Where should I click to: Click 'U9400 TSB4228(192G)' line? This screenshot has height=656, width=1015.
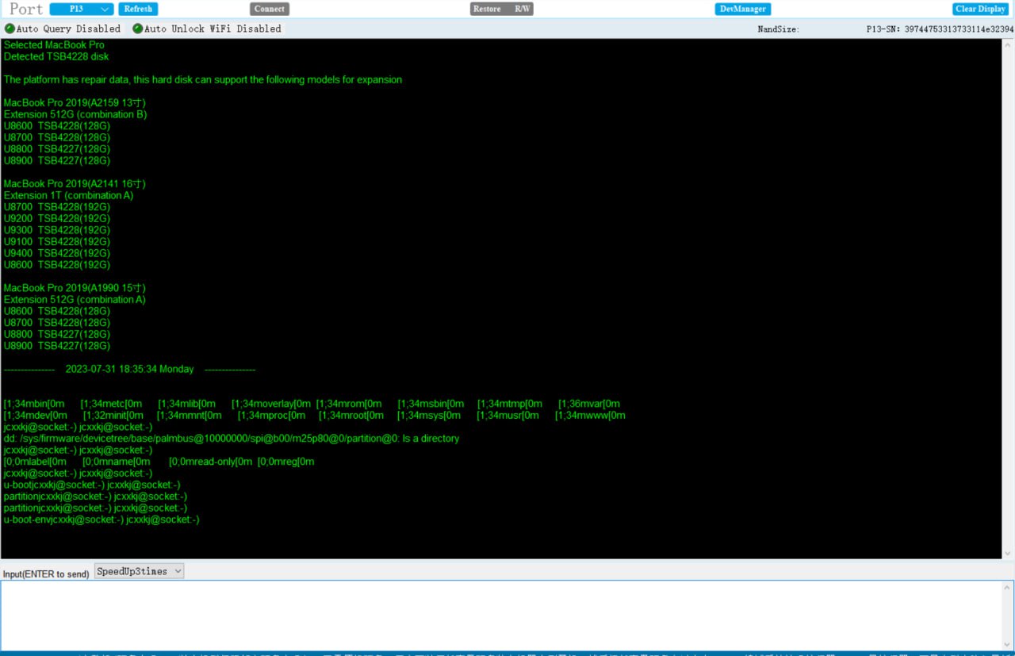[57, 253]
